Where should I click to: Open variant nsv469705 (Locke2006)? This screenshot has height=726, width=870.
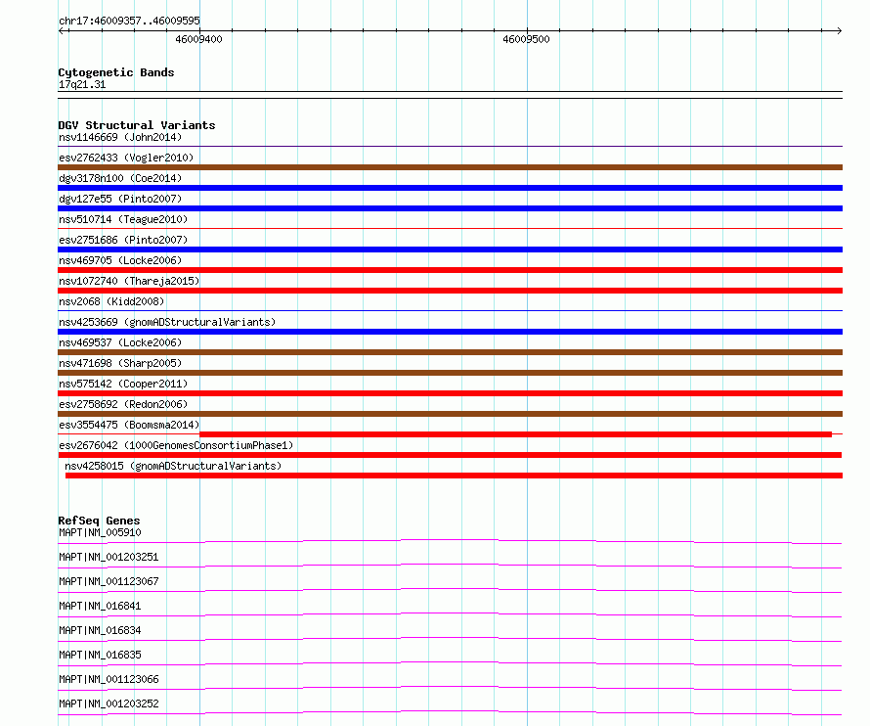coord(120,260)
